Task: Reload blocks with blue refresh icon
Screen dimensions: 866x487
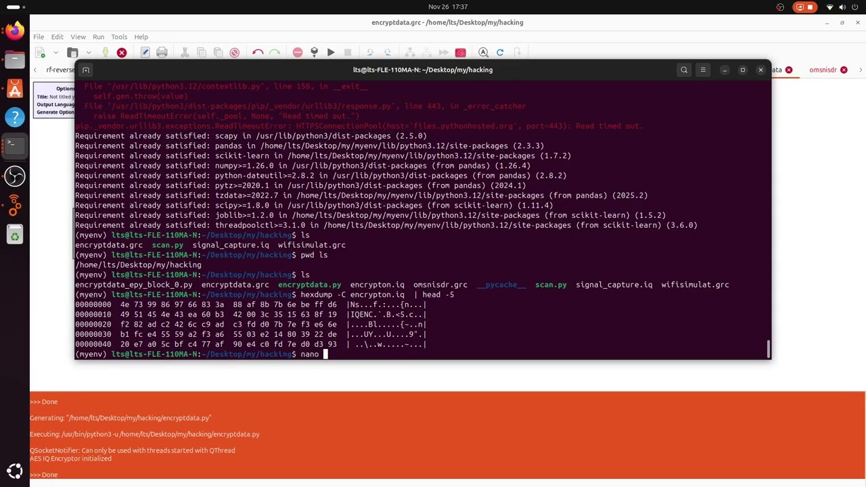Action: coord(500,53)
